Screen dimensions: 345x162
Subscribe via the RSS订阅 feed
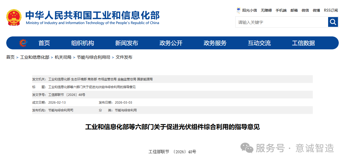point(330,10)
